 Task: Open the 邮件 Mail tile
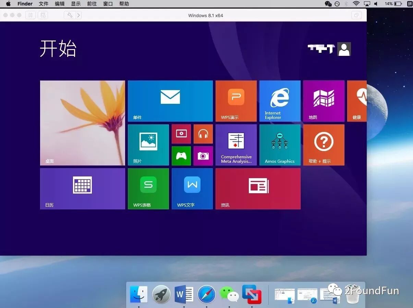pyautogui.click(x=170, y=101)
